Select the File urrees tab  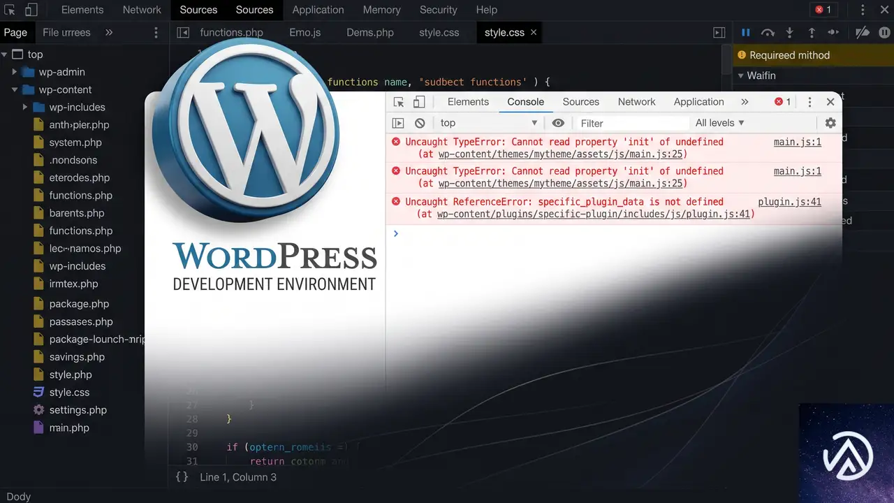(66, 32)
